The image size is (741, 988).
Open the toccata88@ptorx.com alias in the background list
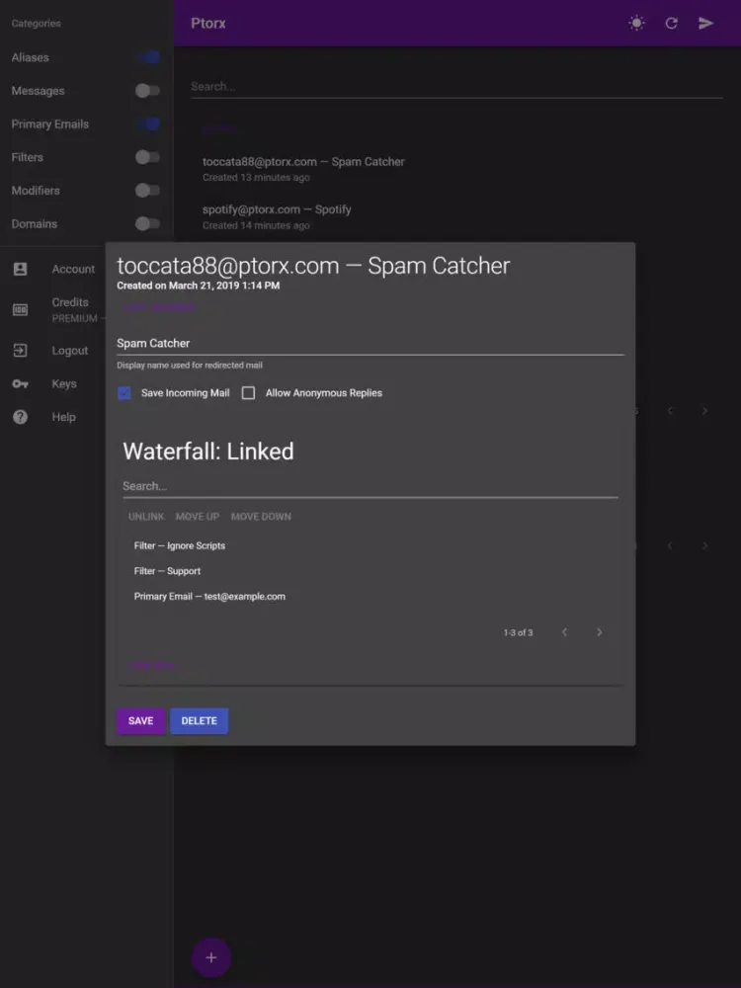303,169
